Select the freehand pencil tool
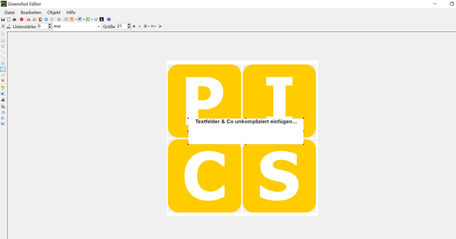This screenshot has height=239, width=456. click(3, 63)
